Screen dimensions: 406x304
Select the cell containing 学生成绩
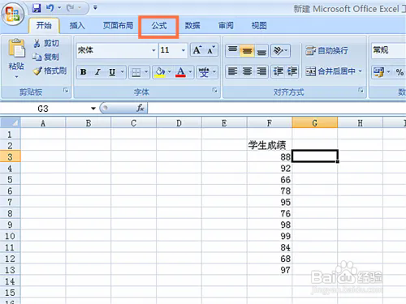270,145
